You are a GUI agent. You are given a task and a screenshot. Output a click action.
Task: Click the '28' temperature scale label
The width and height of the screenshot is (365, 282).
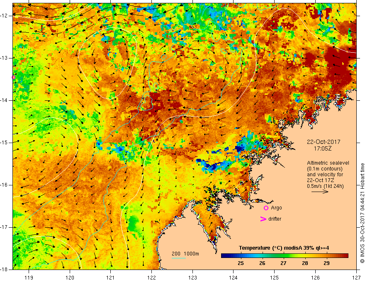(x=305, y=263)
